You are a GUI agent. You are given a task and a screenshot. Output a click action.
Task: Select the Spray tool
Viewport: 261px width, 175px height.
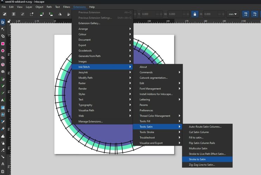tap(3, 143)
